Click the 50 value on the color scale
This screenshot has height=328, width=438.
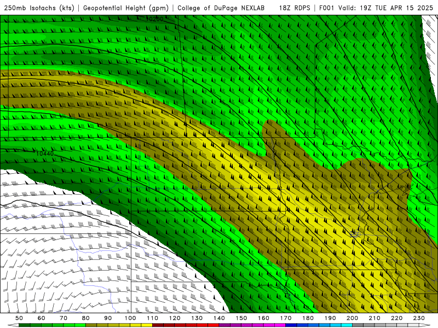19,318
